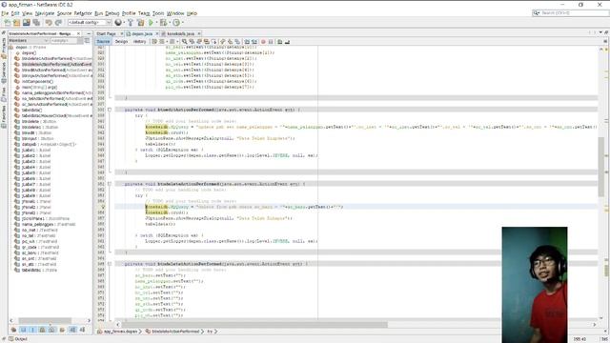The height and width of the screenshot is (343, 610).
Task: Toggle Show Fields navigator filter
Action: [x=23, y=330]
